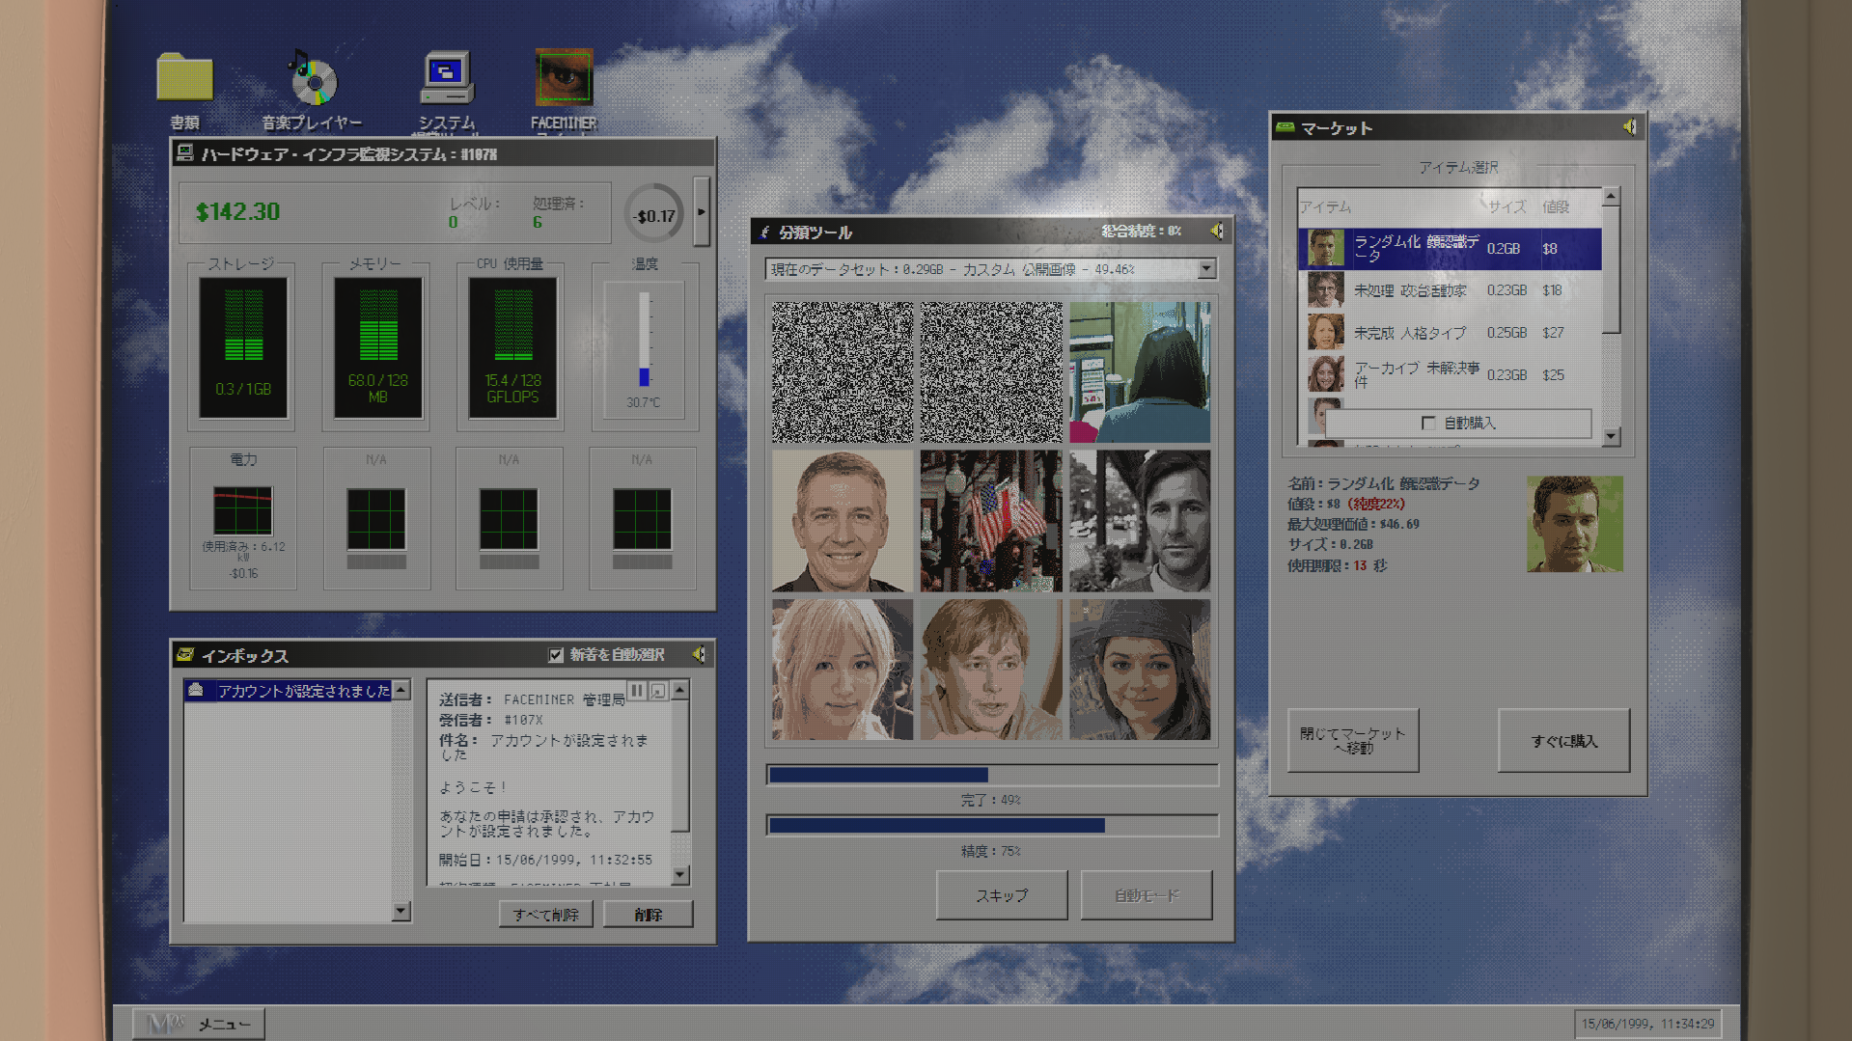
Task: Pause the message text with pause icon
Action: click(637, 691)
